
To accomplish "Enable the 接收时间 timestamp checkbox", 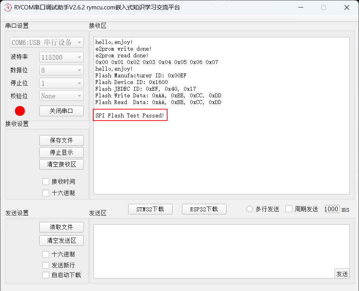I will click(x=46, y=181).
